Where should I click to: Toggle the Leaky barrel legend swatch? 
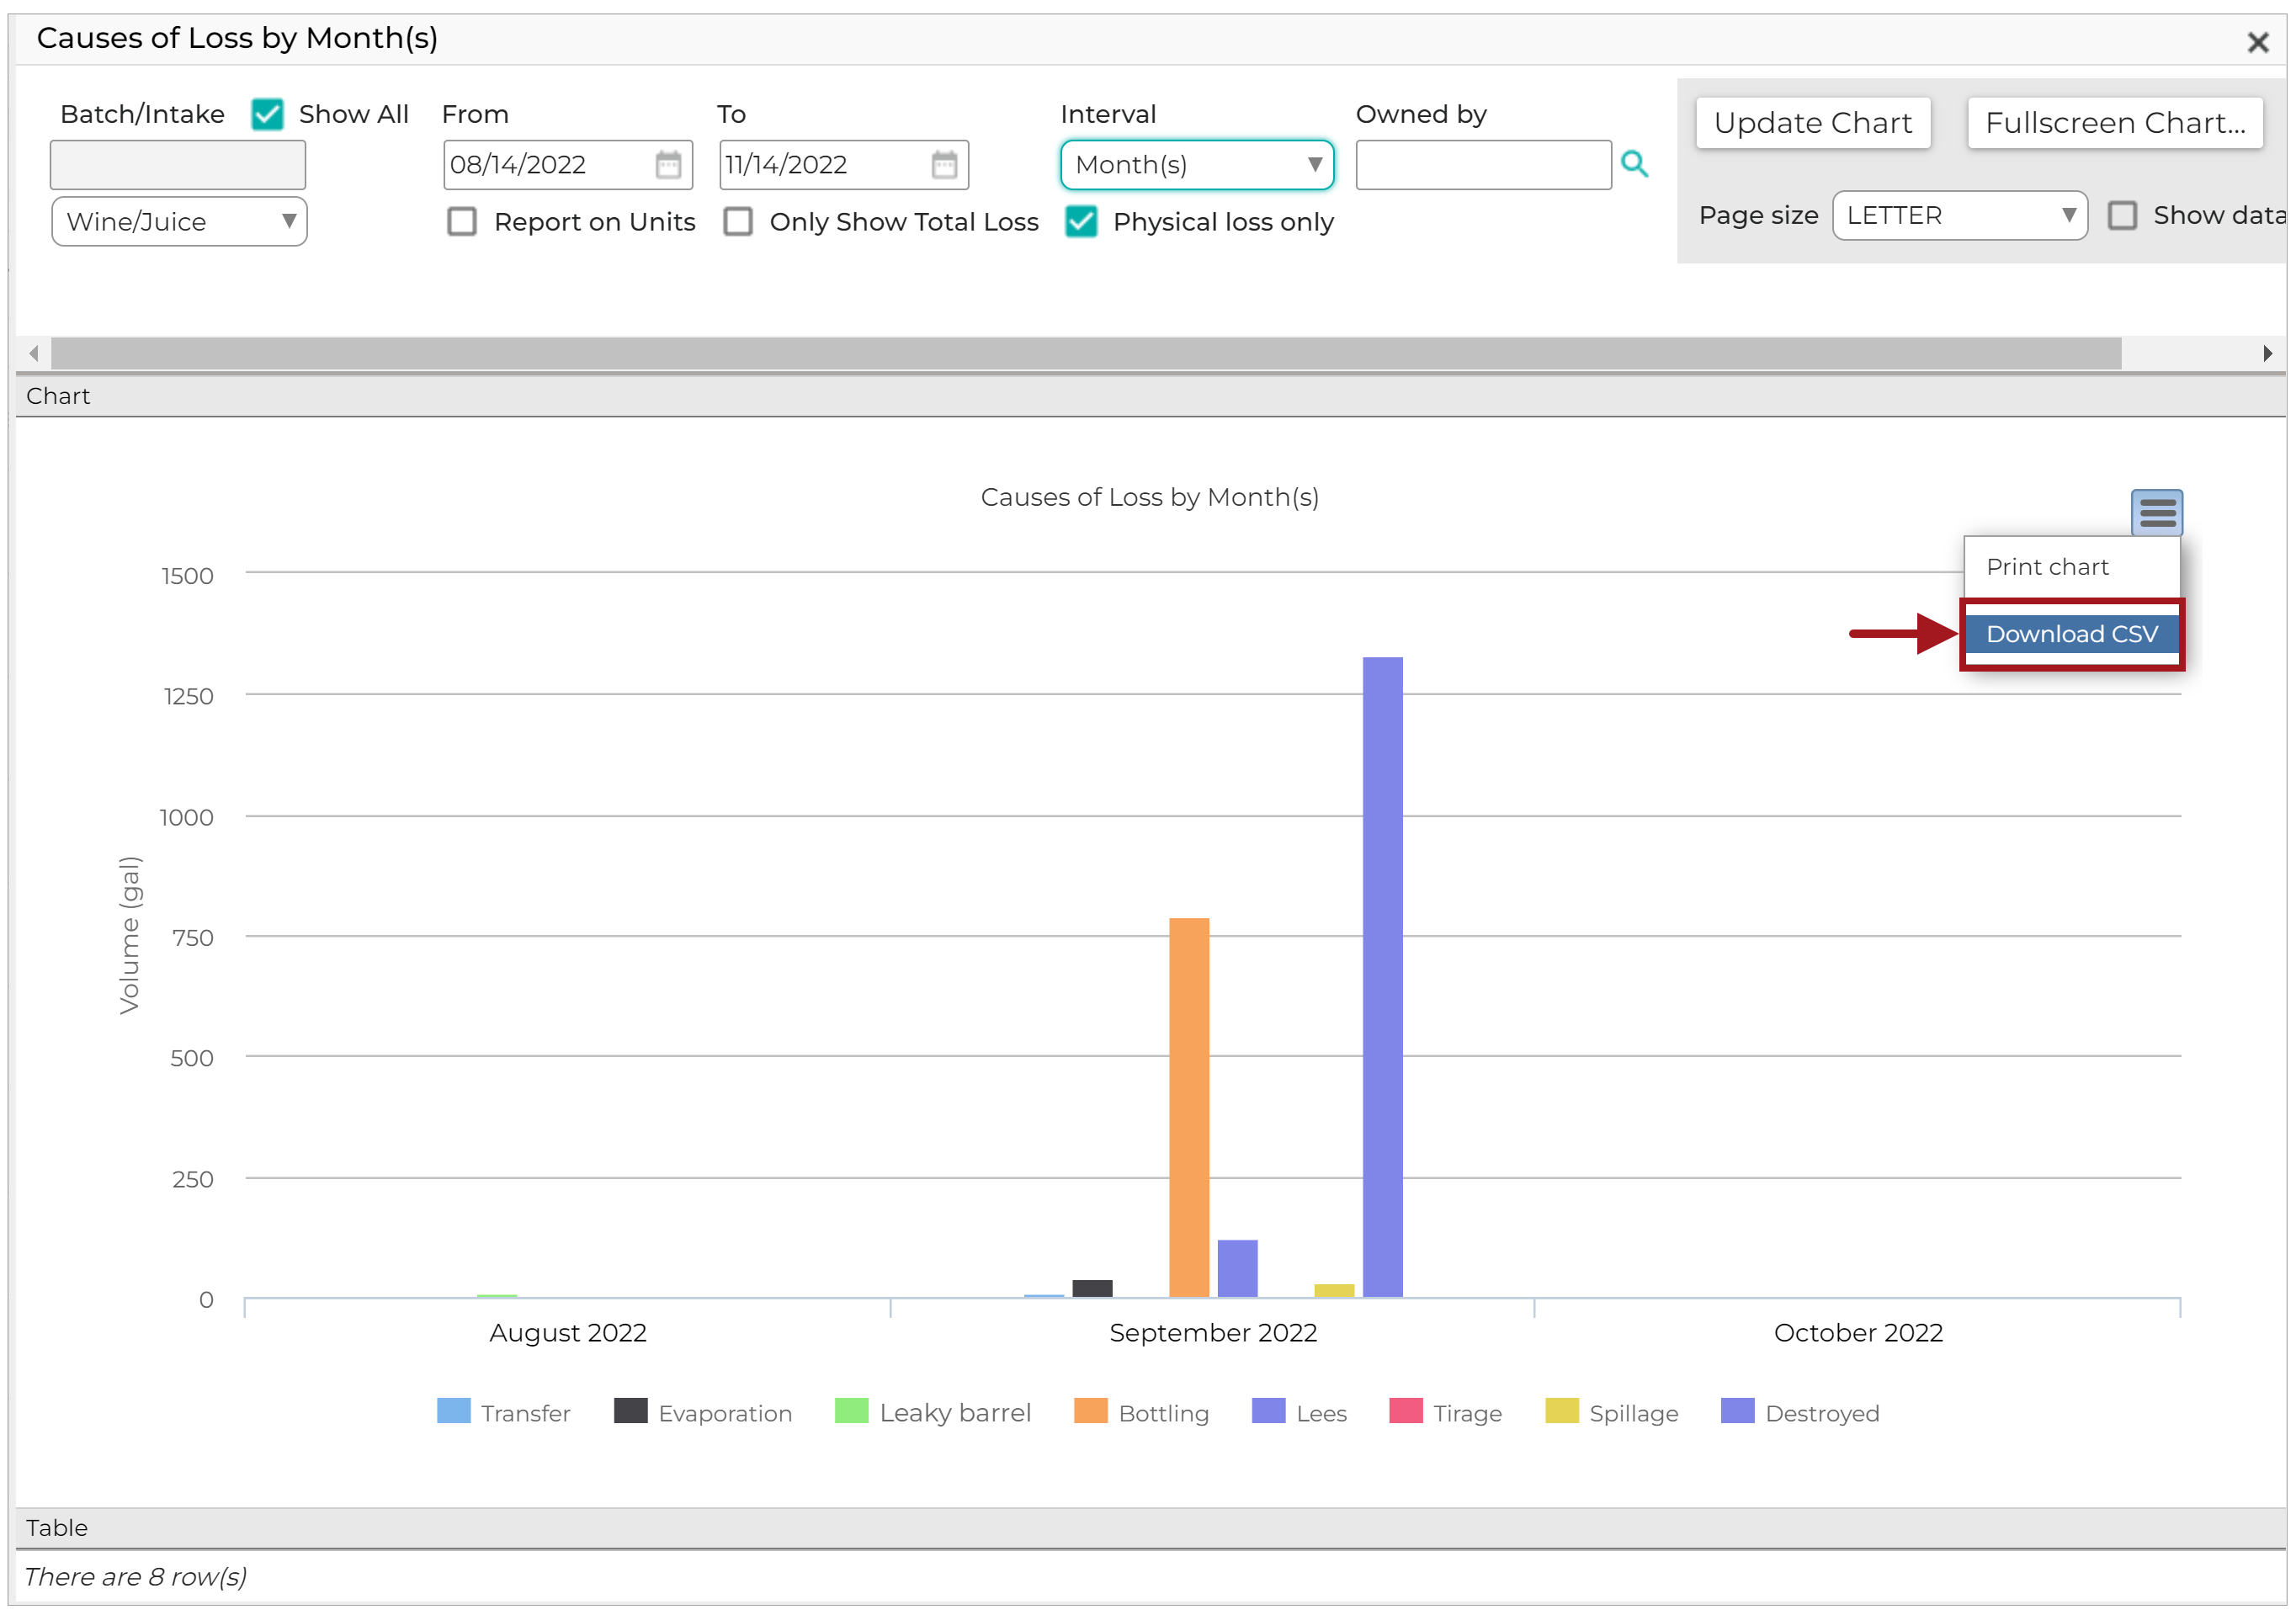point(852,1411)
